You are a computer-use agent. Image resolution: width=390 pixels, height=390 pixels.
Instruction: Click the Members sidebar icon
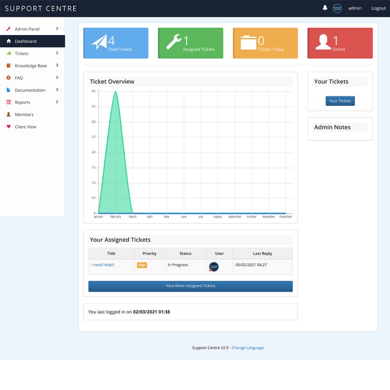click(9, 114)
